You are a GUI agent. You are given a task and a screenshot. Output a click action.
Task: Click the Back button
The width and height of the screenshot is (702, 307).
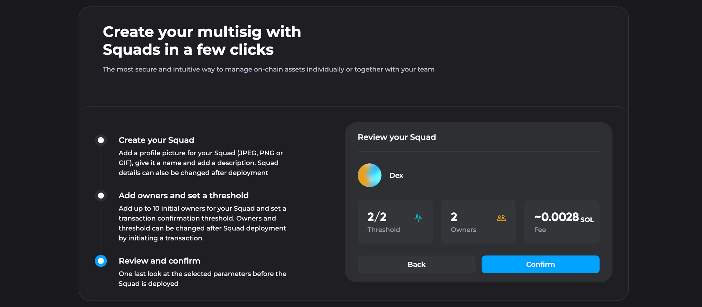pos(416,264)
